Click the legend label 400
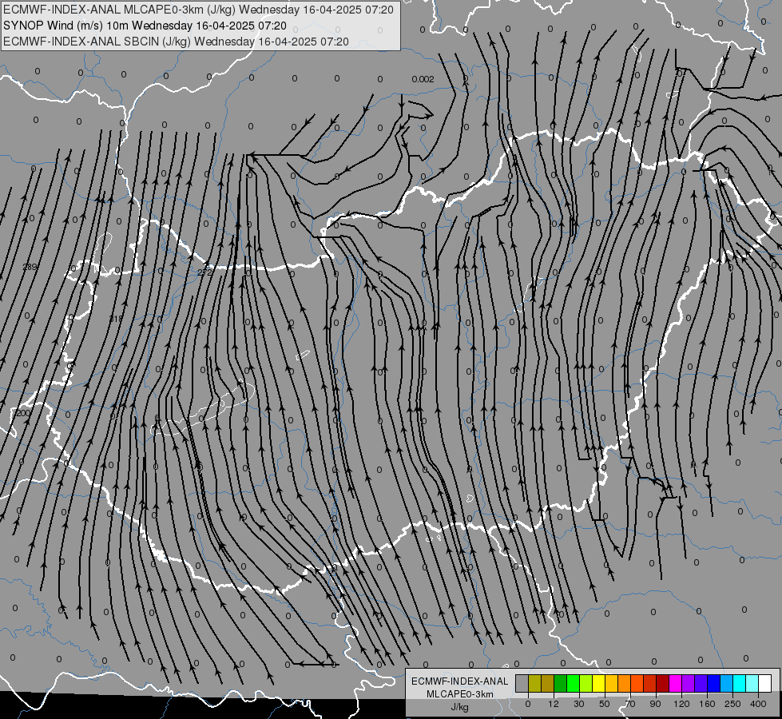Screen dimensions: 782x719 758,704
